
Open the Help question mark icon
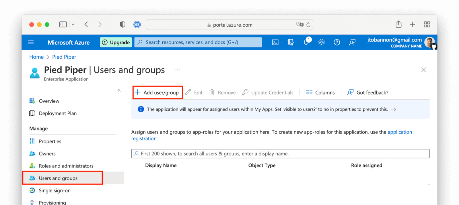pos(337,42)
